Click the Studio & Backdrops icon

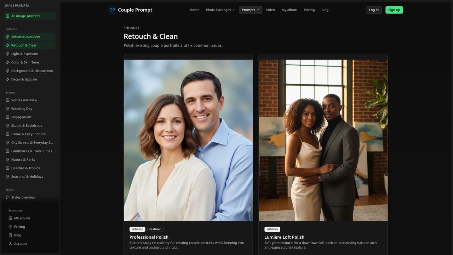tap(7, 126)
